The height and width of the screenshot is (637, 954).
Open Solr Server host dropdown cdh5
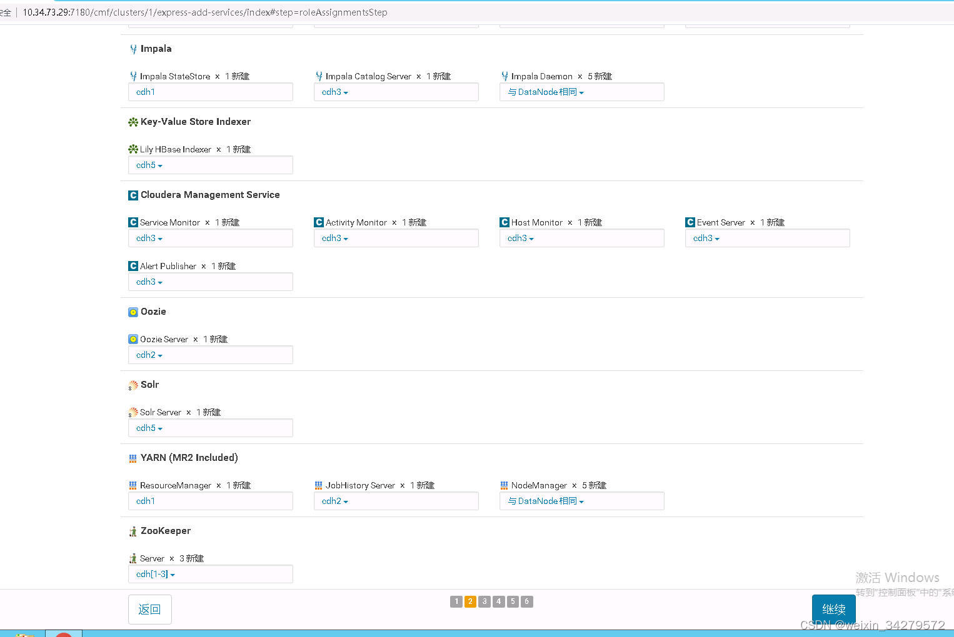[149, 428]
